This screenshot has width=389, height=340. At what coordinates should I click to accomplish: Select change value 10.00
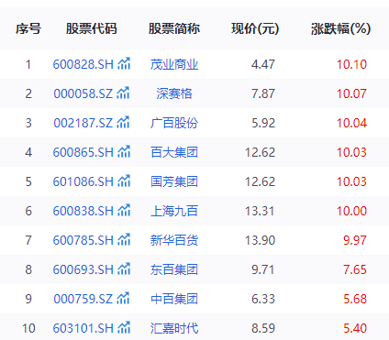[351, 211]
